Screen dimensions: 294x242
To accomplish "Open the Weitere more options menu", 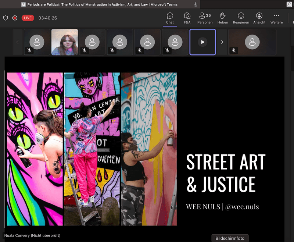I will (x=276, y=18).
